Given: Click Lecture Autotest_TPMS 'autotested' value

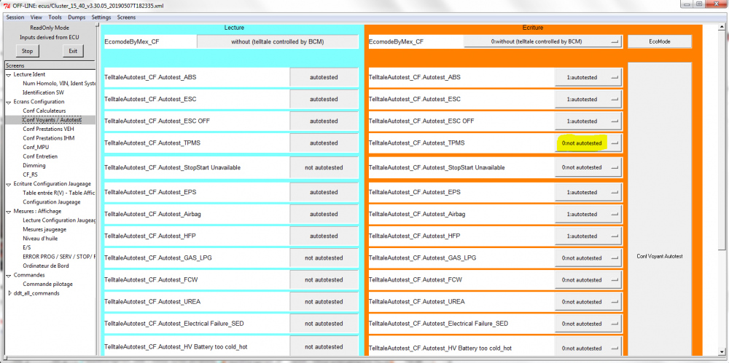Looking at the screenshot, I should [324, 143].
